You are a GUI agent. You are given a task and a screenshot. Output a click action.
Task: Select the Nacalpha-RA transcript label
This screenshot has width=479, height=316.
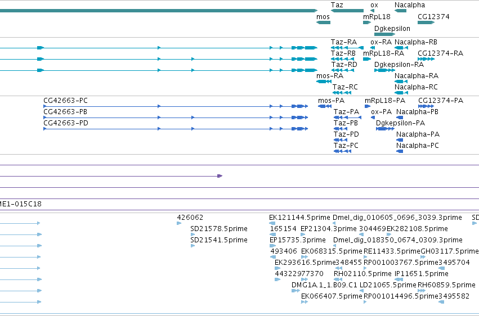(417, 76)
